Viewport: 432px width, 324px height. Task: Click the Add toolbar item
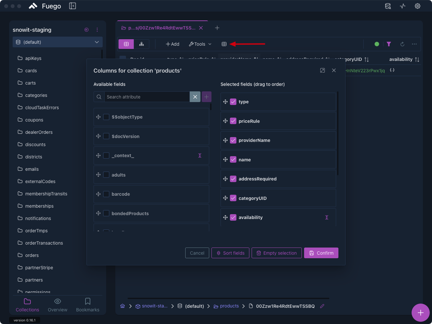[x=173, y=44]
